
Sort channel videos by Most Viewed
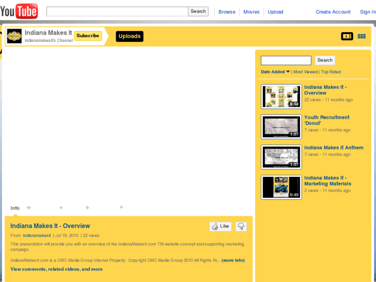(x=305, y=72)
